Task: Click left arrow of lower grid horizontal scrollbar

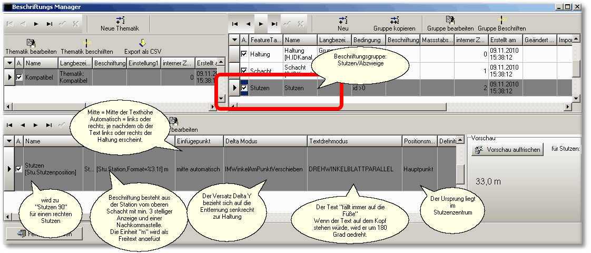Action: coord(7,218)
